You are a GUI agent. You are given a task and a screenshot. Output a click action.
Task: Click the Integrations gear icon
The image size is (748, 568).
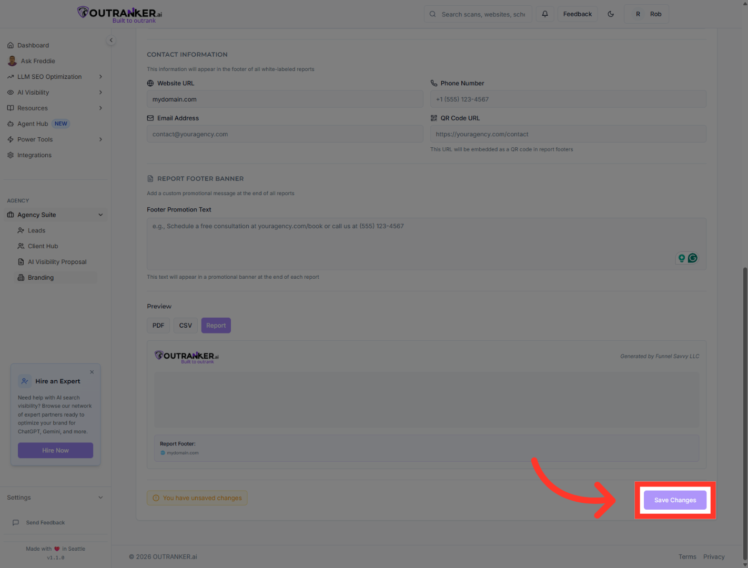11,155
